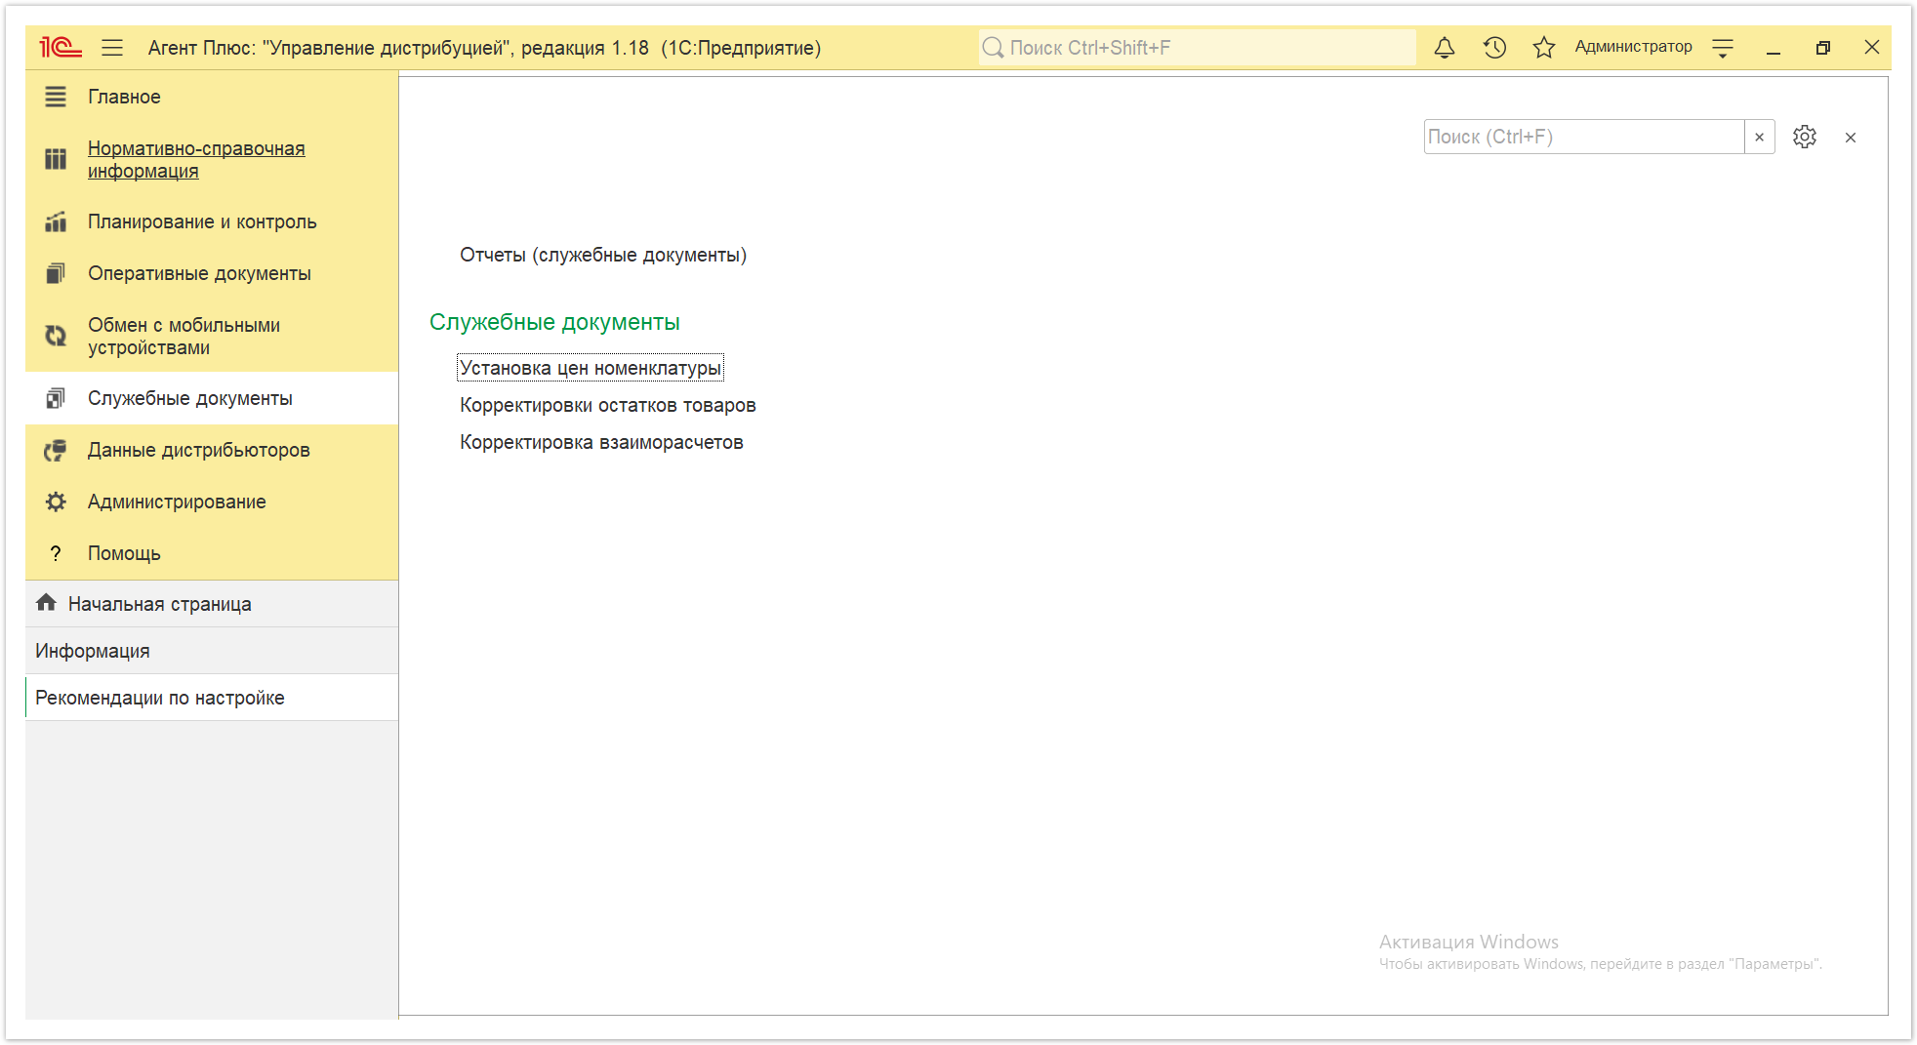Click Оперативные документы icon
Image resolution: width=1917 pixels, height=1045 pixels.
[56, 273]
